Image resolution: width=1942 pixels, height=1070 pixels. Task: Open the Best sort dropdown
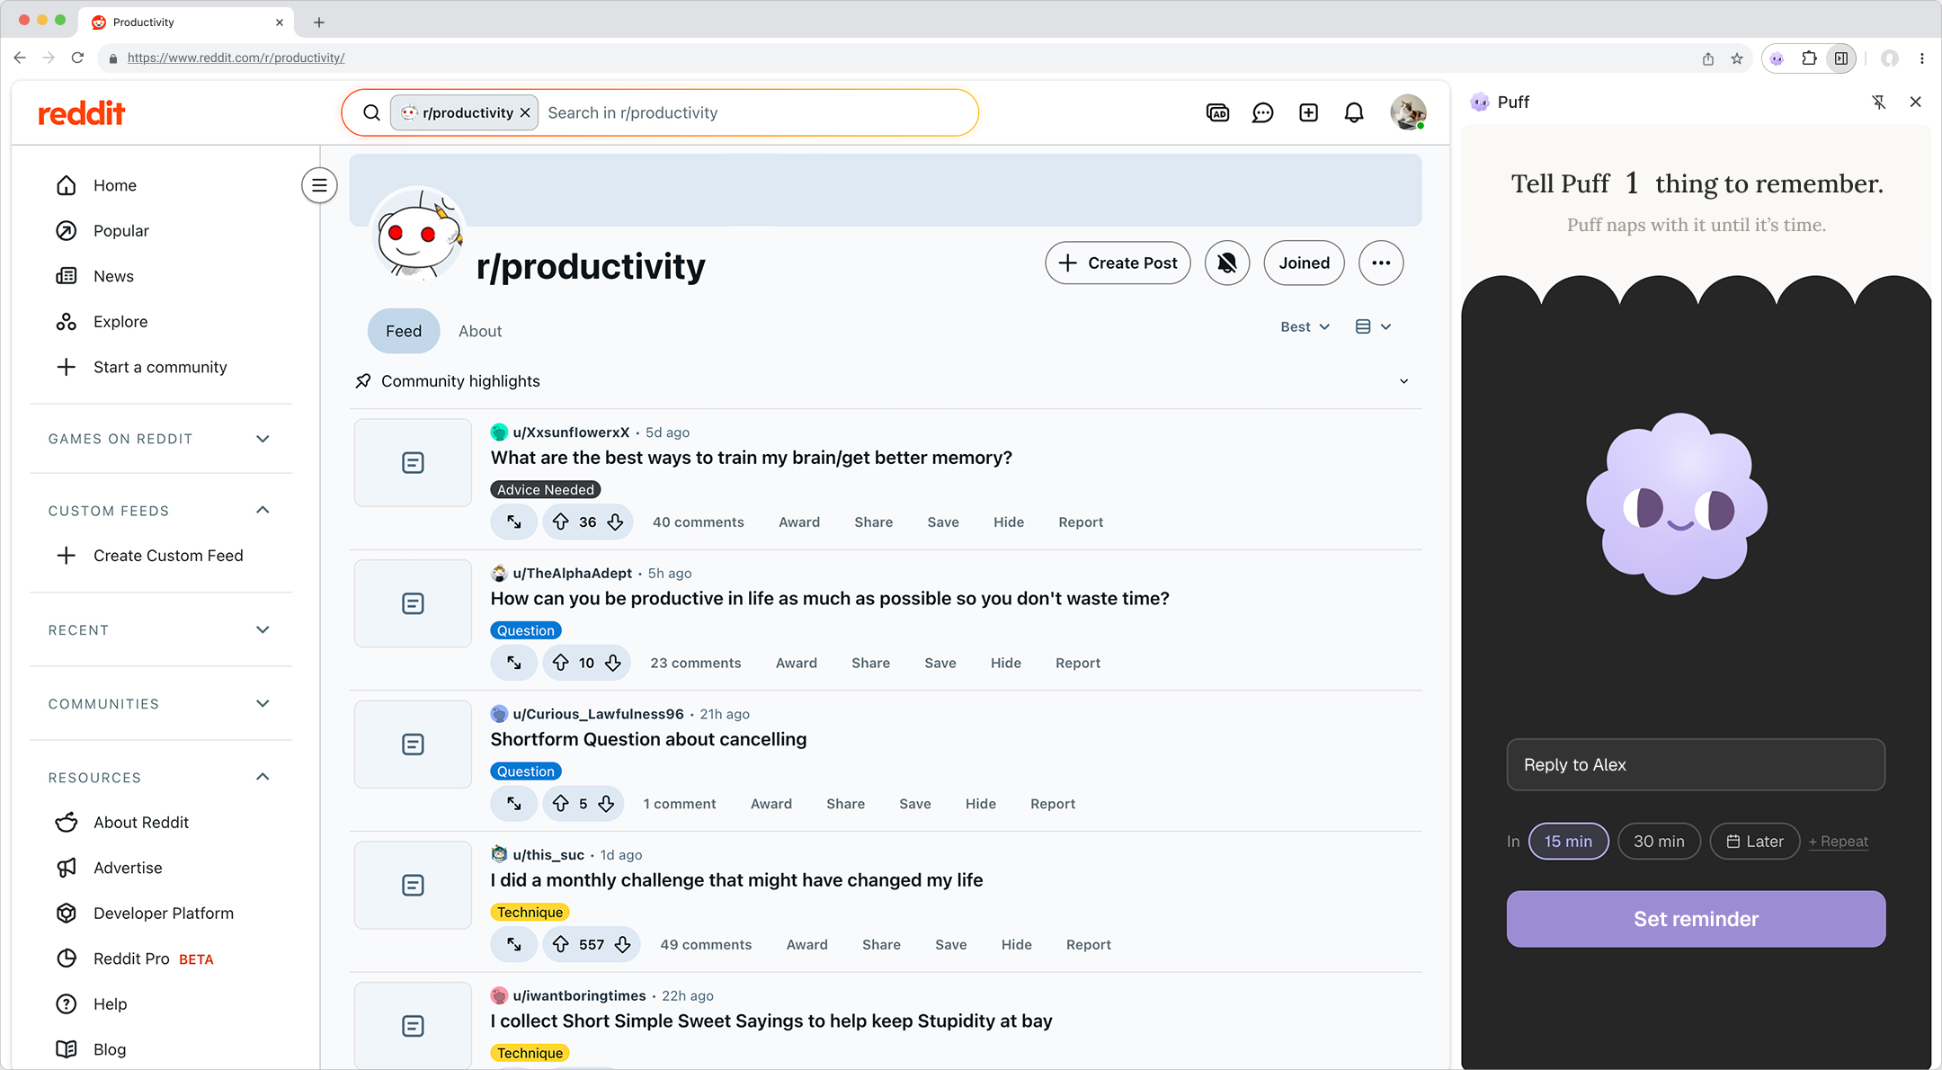click(1305, 327)
